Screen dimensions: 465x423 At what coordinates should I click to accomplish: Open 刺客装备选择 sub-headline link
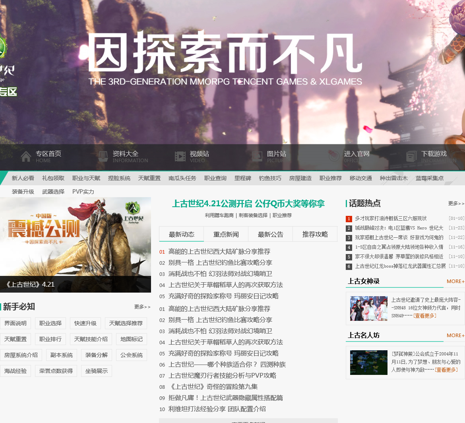[253, 215]
